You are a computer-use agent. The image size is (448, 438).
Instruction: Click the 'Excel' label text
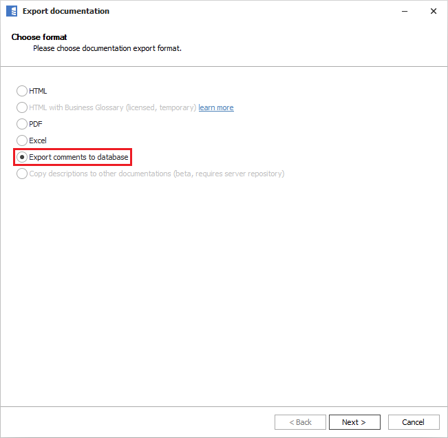click(38, 140)
